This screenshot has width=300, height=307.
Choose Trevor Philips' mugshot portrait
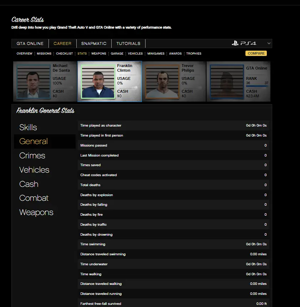click(x=162, y=81)
